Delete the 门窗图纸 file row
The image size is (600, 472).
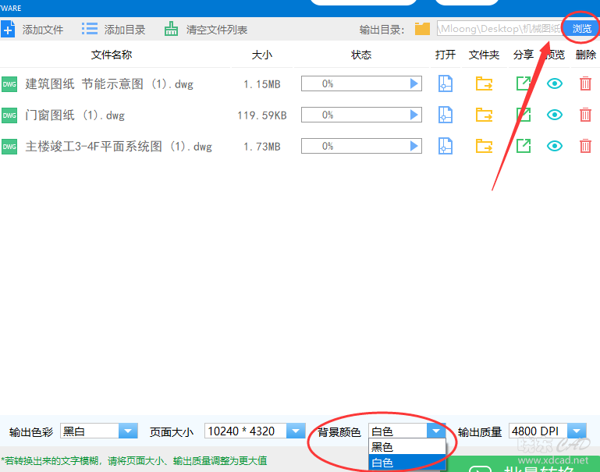click(585, 115)
